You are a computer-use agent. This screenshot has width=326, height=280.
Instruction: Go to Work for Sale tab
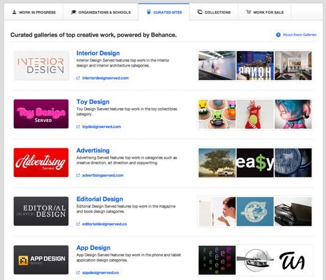(264, 12)
